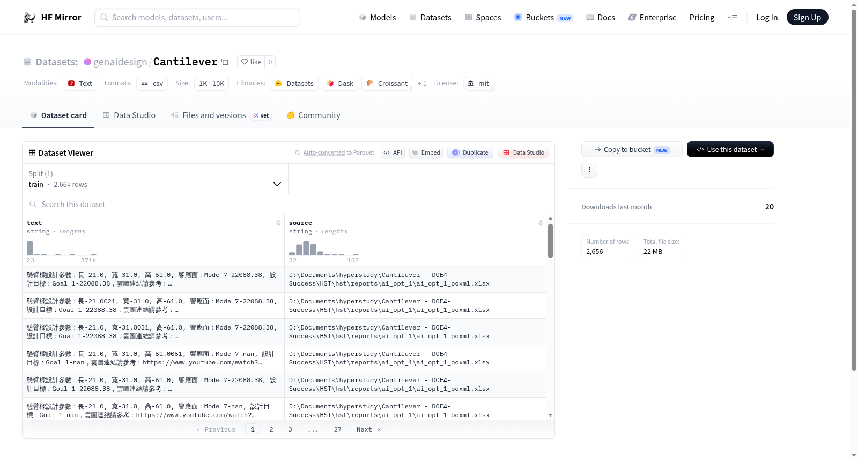Open Enterprise in the top navigation
This screenshot has height=460, width=858.
[653, 18]
